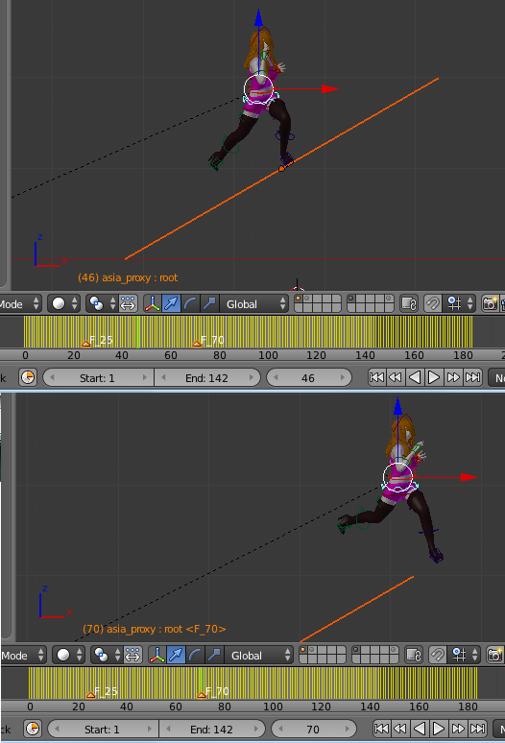Click Start: 1 field in upper timeline
This screenshot has height=743, width=505.
(x=98, y=377)
